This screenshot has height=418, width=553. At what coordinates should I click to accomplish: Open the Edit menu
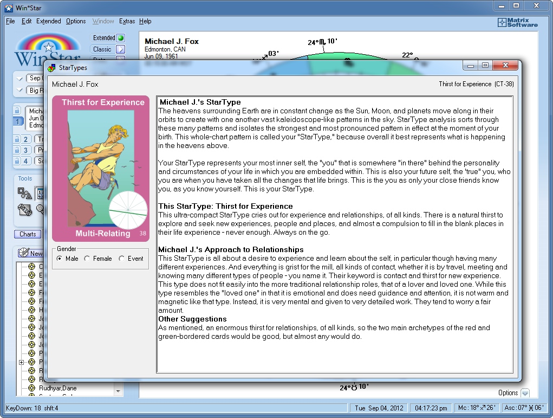[27, 21]
